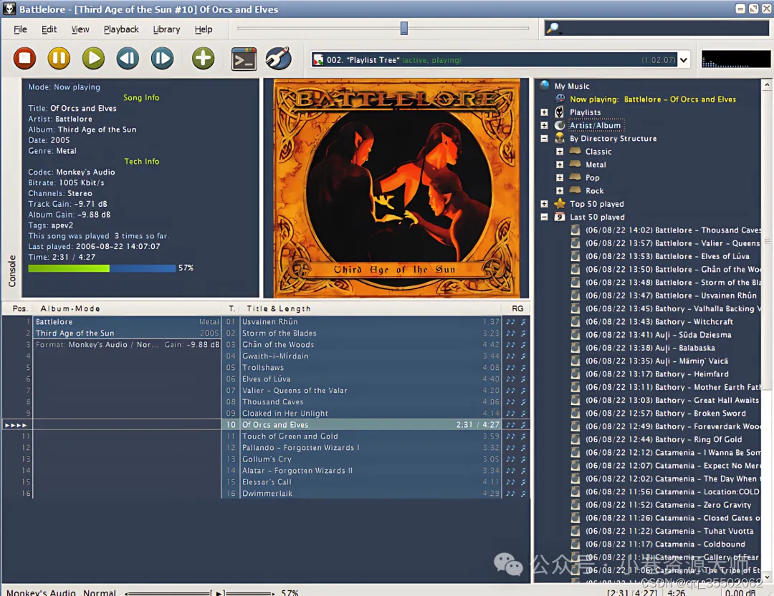This screenshot has height=596, width=774.
Task: Click the spectrum visualization display
Action: [x=735, y=59]
